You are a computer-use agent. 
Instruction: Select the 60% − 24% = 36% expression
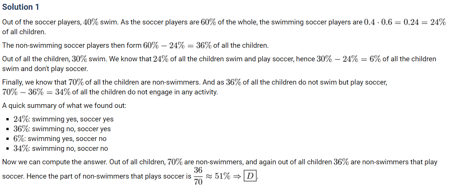pyautogui.click(x=178, y=45)
